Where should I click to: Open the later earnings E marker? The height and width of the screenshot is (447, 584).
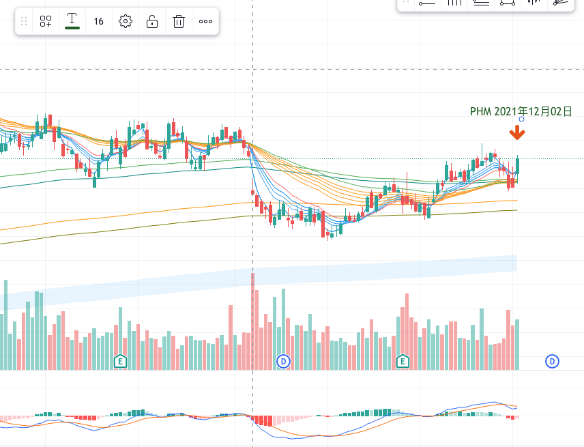pos(403,360)
